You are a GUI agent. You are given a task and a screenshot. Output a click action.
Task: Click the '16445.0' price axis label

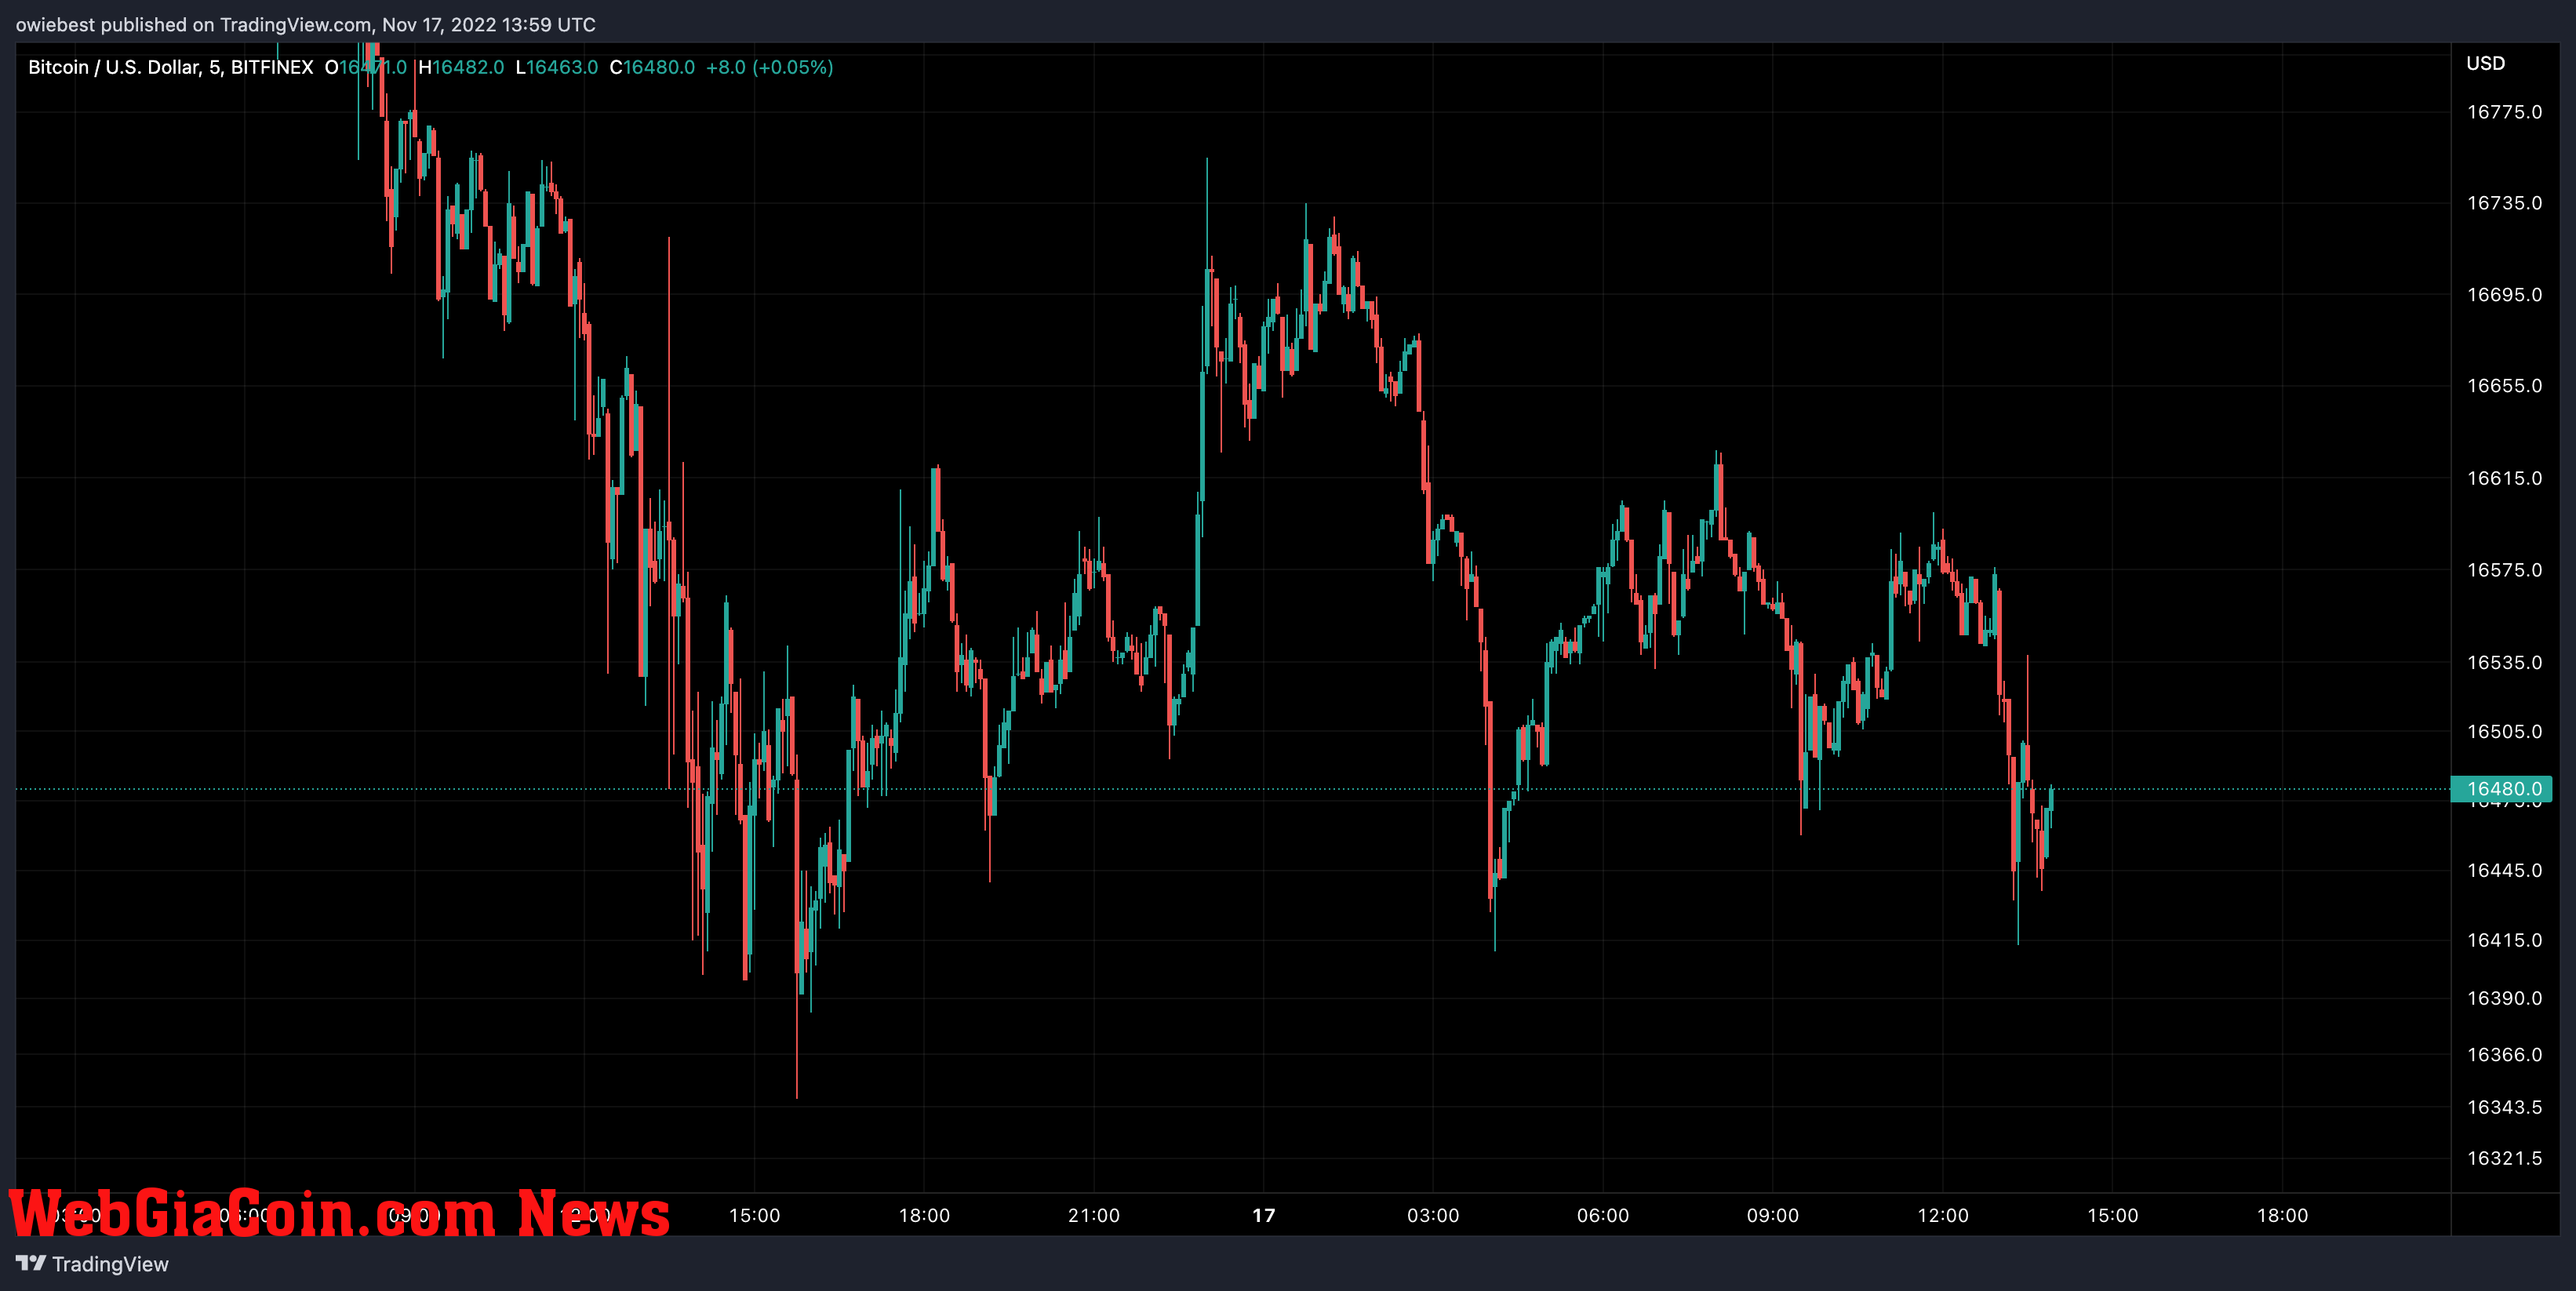coord(2504,871)
